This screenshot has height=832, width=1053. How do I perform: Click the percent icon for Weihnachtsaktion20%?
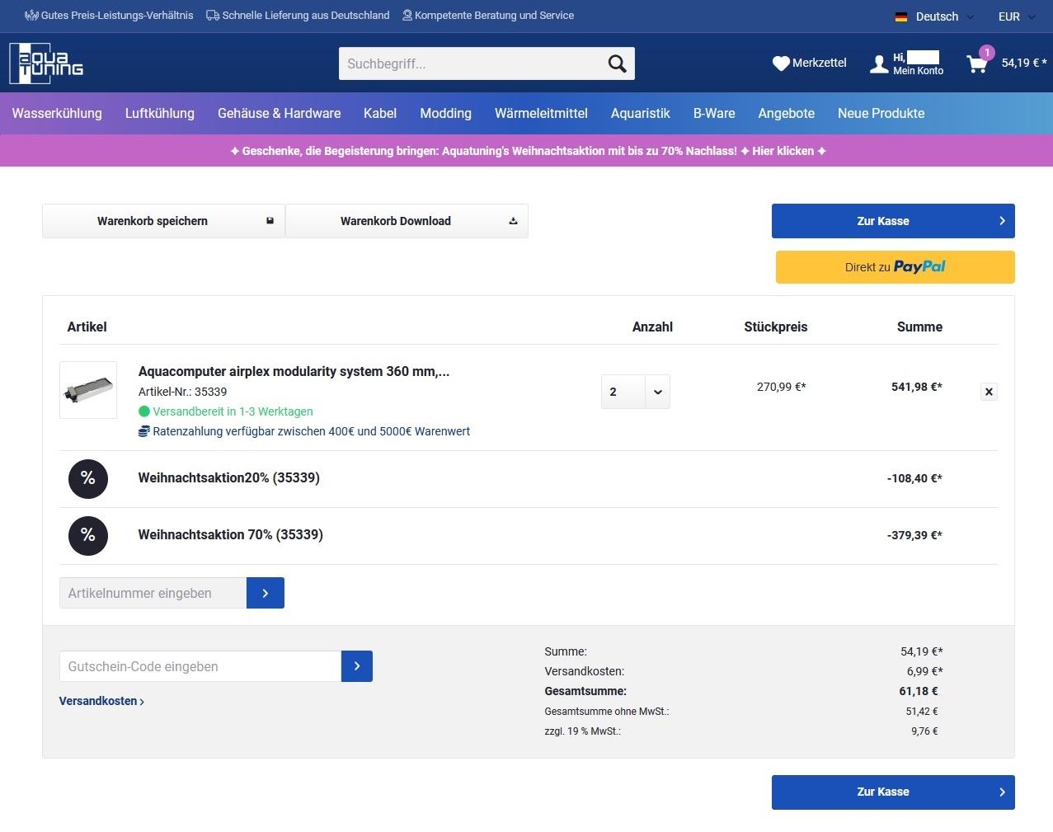[x=88, y=478]
